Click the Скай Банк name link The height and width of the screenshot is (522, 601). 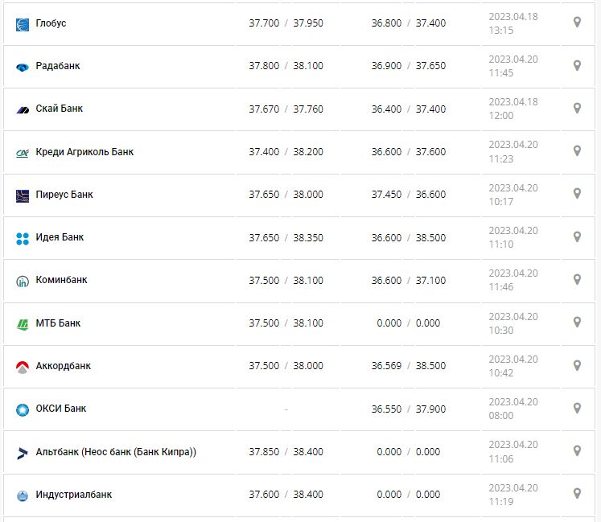(x=60, y=109)
